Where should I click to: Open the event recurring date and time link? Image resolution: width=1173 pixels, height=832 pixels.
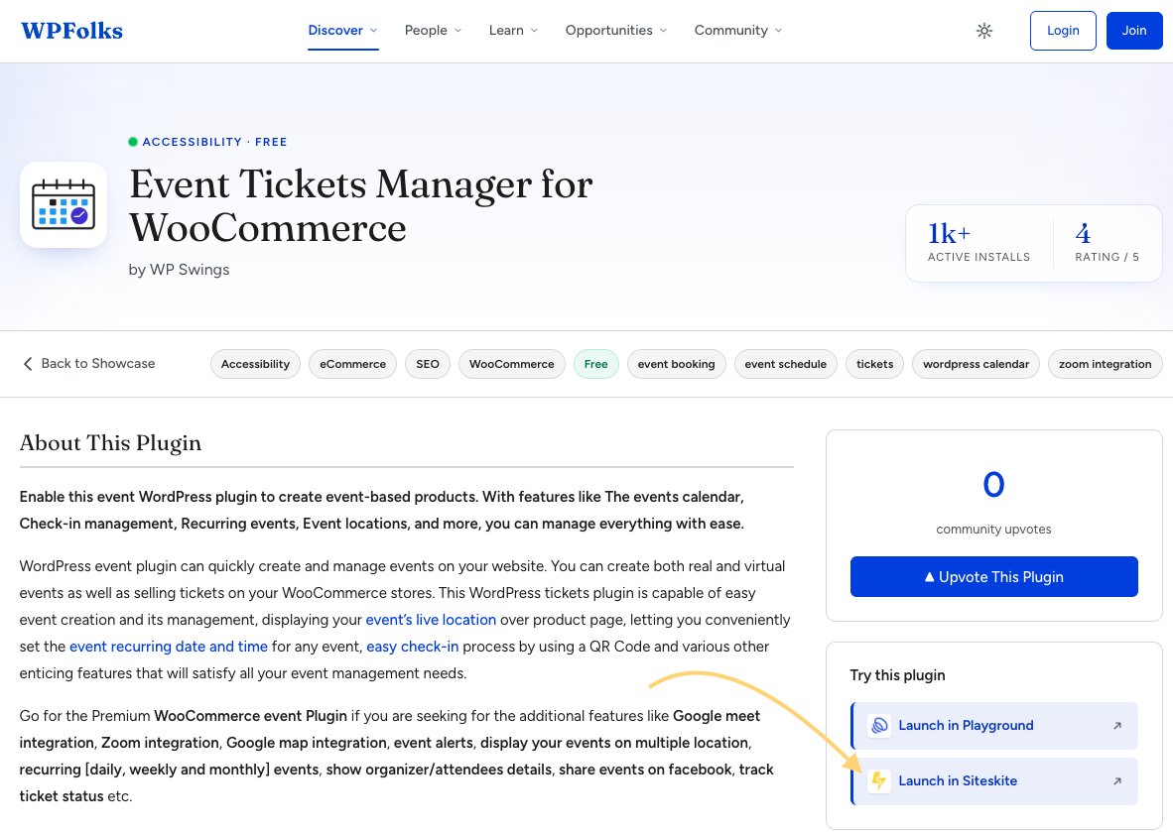pyautogui.click(x=169, y=647)
